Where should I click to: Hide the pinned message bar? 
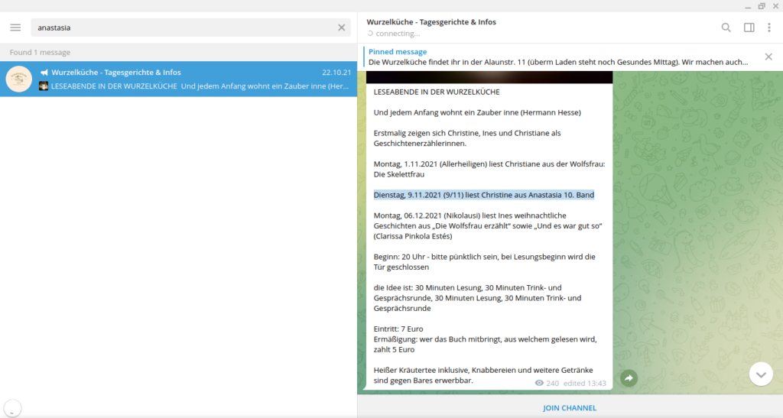[x=768, y=57]
